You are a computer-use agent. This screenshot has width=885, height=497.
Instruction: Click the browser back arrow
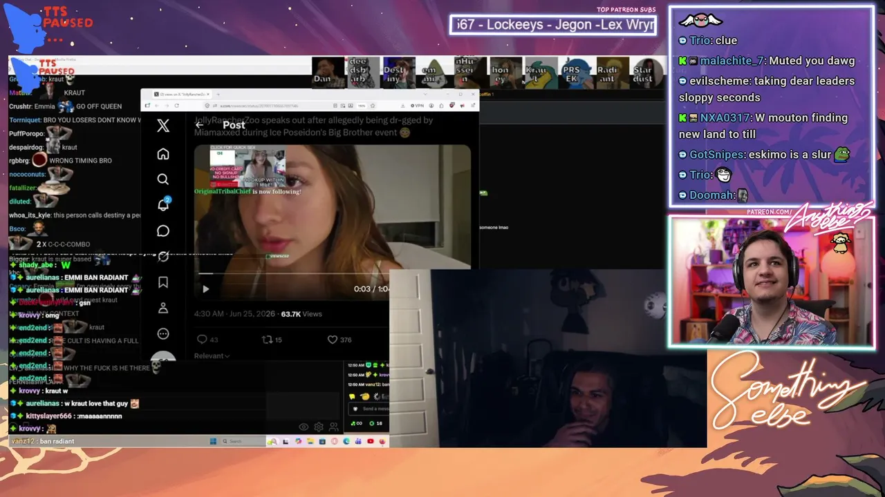pos(156,106)
